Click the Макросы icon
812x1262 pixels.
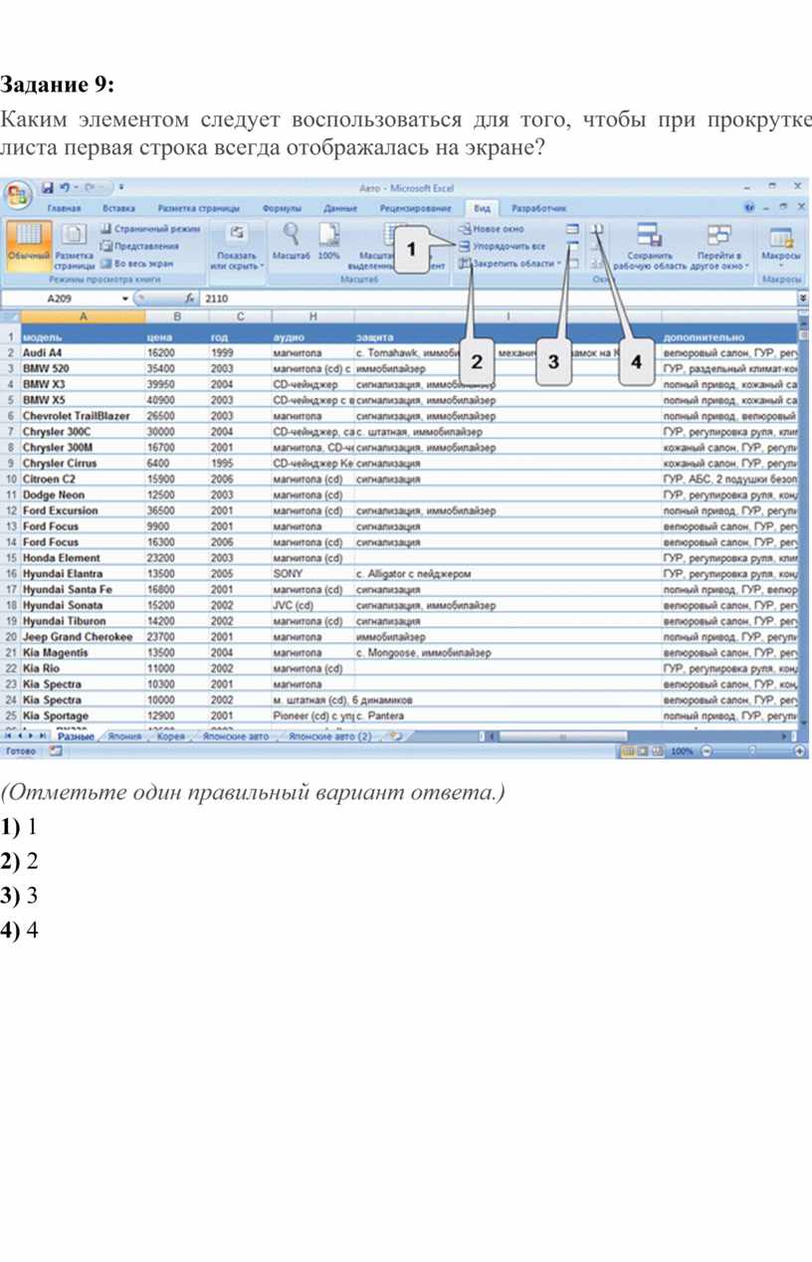(781, 237)
